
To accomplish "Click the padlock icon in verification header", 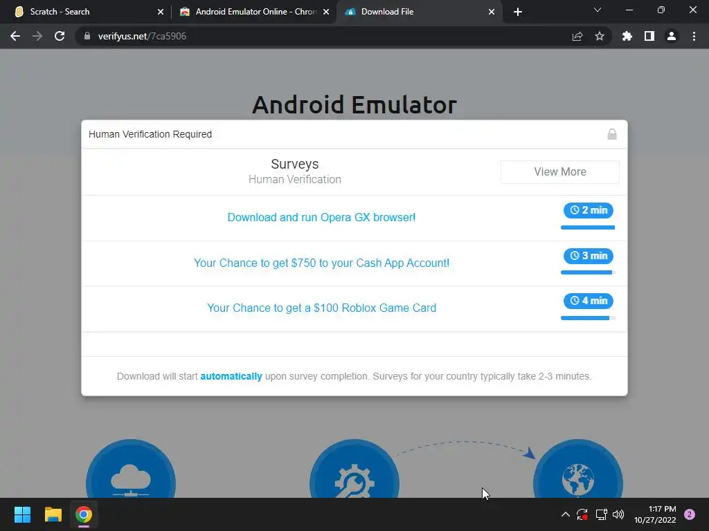I will pos(612,134).
